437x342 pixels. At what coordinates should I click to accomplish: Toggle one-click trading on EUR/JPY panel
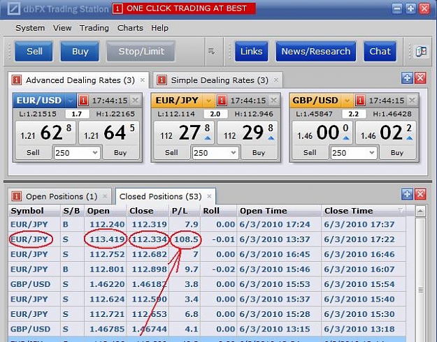[222, 101]
